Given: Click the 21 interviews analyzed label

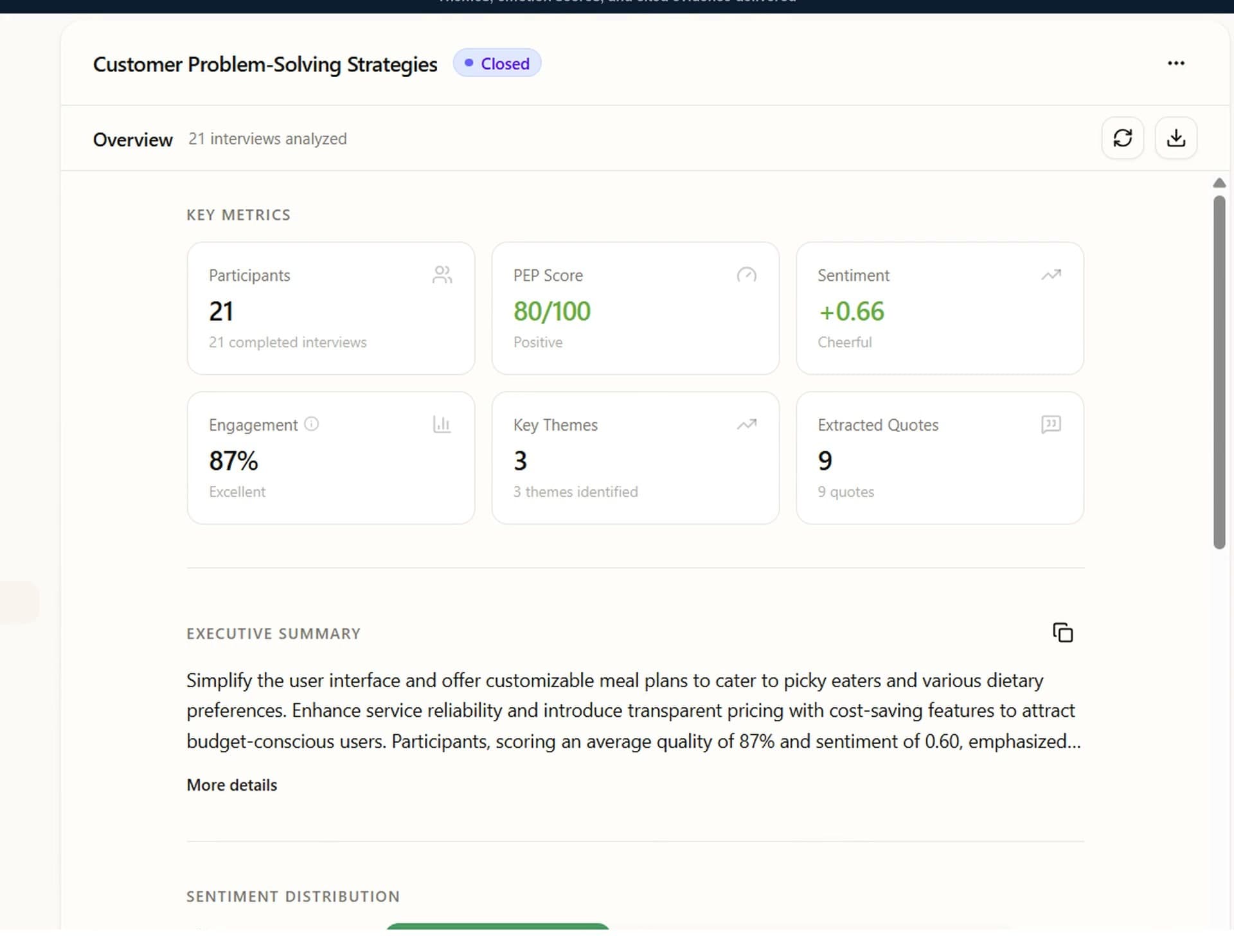Looking at the screenshot, I should tap(267, 138).
